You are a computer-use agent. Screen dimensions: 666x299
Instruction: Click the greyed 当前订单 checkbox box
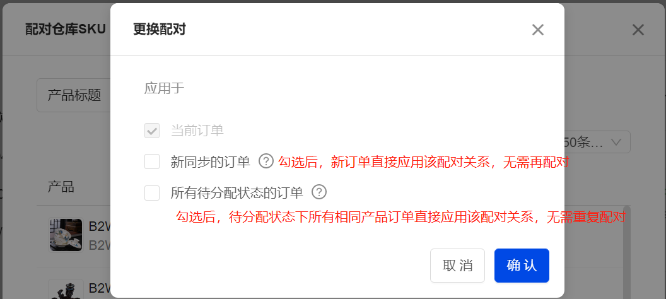152,131
